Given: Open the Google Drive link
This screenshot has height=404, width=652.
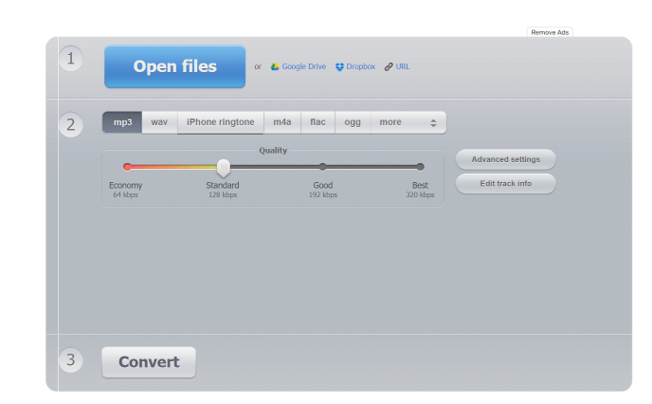Looking at the screenshot, I should [x=303, y=66].
